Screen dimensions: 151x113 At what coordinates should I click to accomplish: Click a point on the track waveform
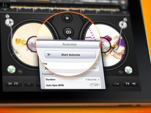point(64,9)
